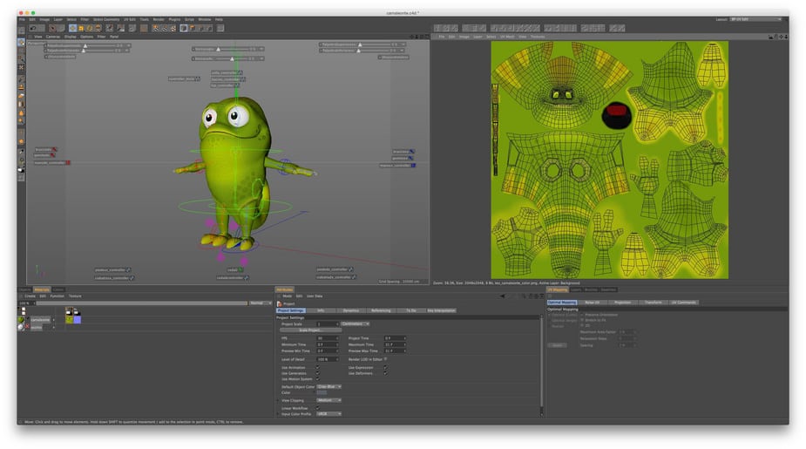Toggle Use Generators checkbox

(318, 373)
